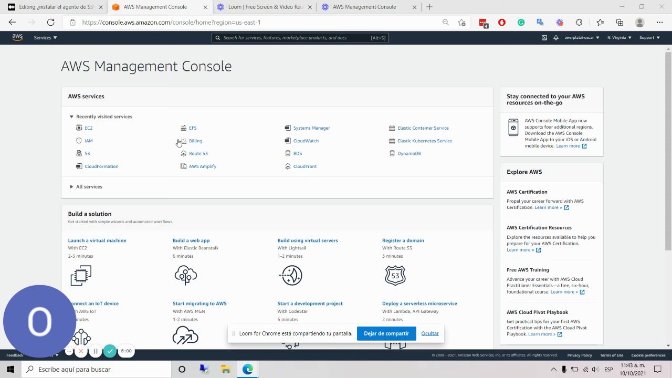Image resolution: width=672 pixels, height=378 pixels.
Task: Cancel the Loom recording with the red X
Action: point(81,351)
